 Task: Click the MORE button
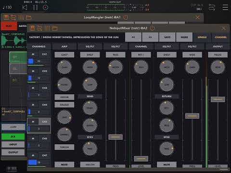tap(184, 37)
